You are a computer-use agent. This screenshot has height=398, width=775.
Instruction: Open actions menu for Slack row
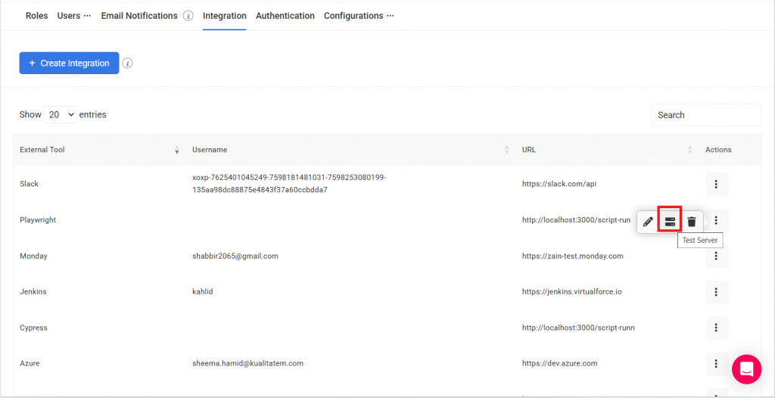[x=717, y=185]
